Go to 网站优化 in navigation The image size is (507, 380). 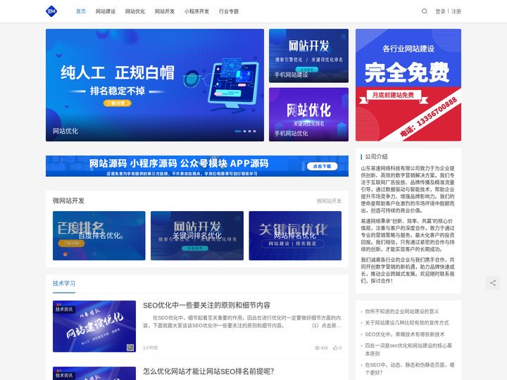[135, 11]
